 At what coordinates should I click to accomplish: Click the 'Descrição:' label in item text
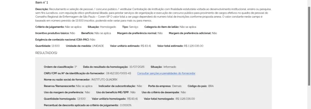pos(42,9)
